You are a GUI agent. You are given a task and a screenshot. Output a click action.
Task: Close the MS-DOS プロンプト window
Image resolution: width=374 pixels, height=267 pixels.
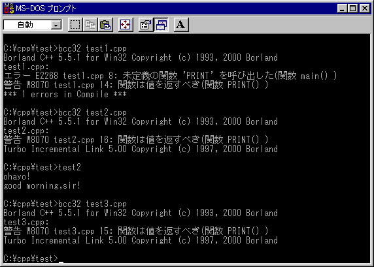365,8
